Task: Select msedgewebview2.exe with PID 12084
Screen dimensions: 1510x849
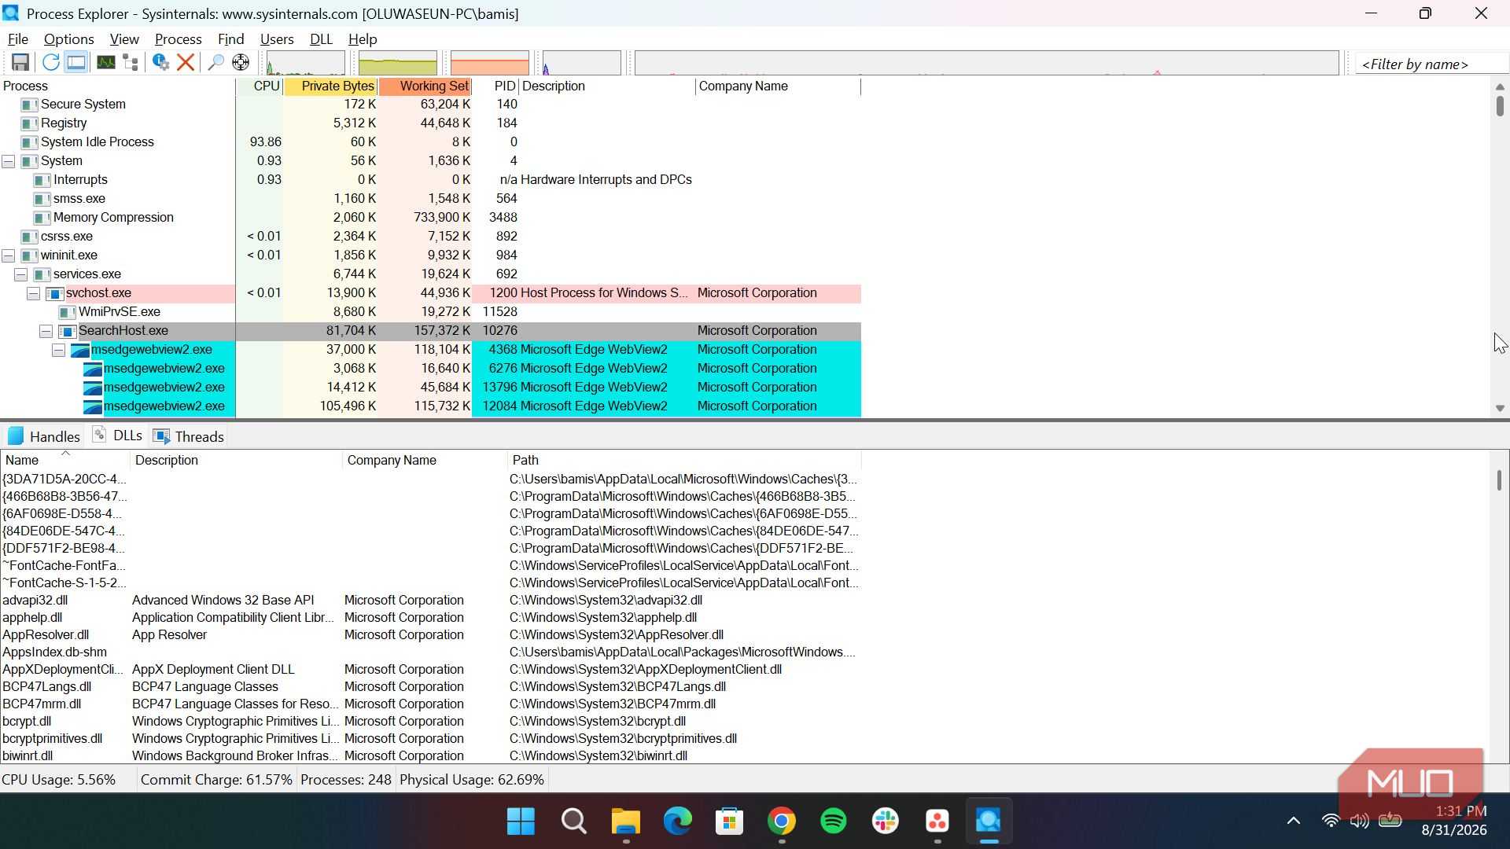Action: coord(430,406)
